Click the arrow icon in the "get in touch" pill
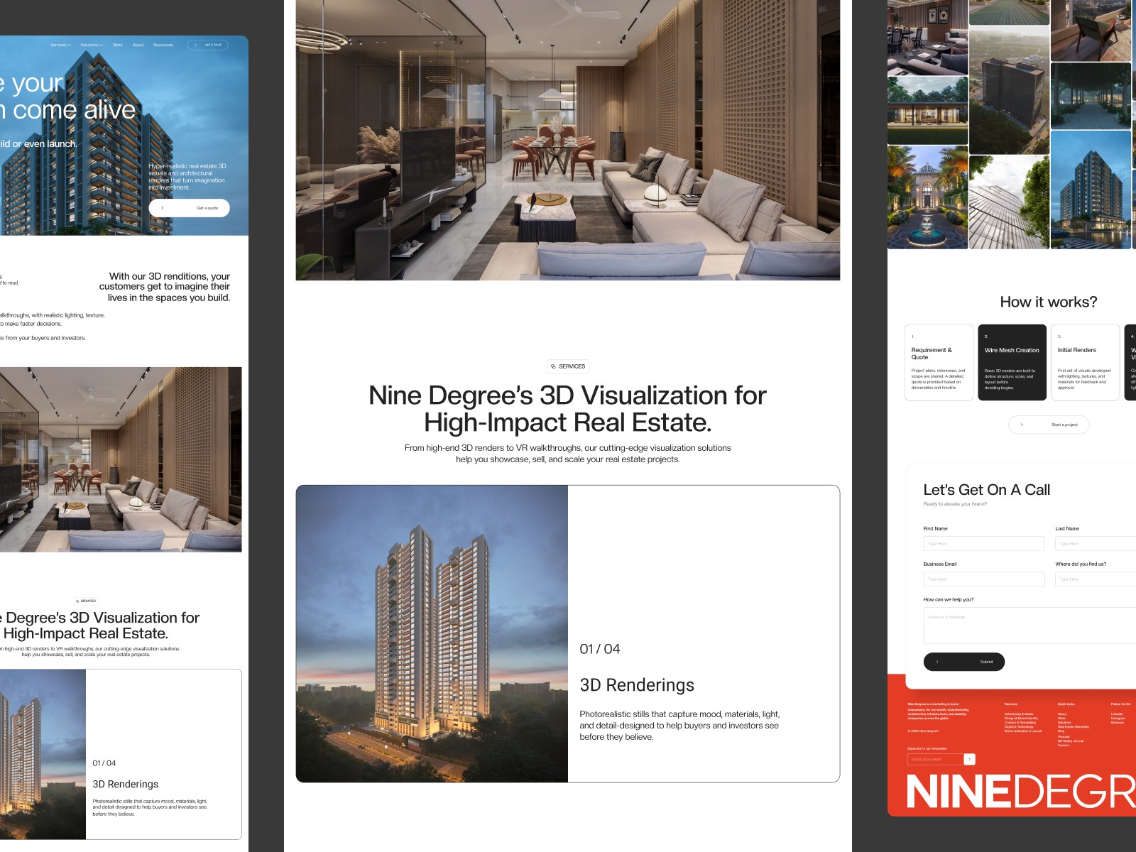The height and width of the screenshot is (852, 1136). [195, 44]
